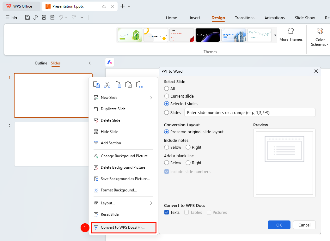Close the PPT to Word dialog
330x241 pixels.
click(316, 71)
